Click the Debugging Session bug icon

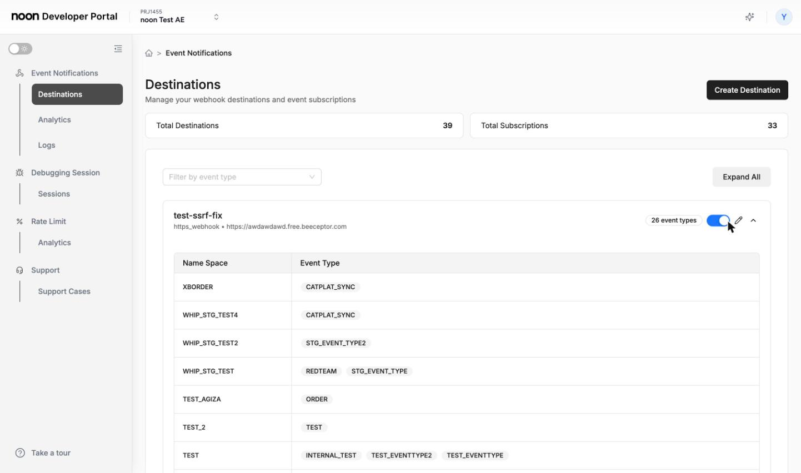coord(19,173)
